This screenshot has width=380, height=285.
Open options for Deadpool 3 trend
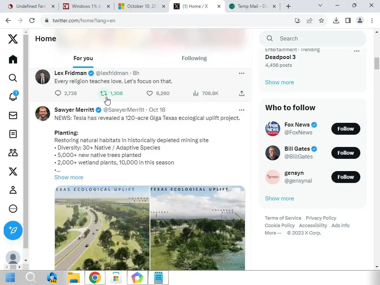(357, 51)
